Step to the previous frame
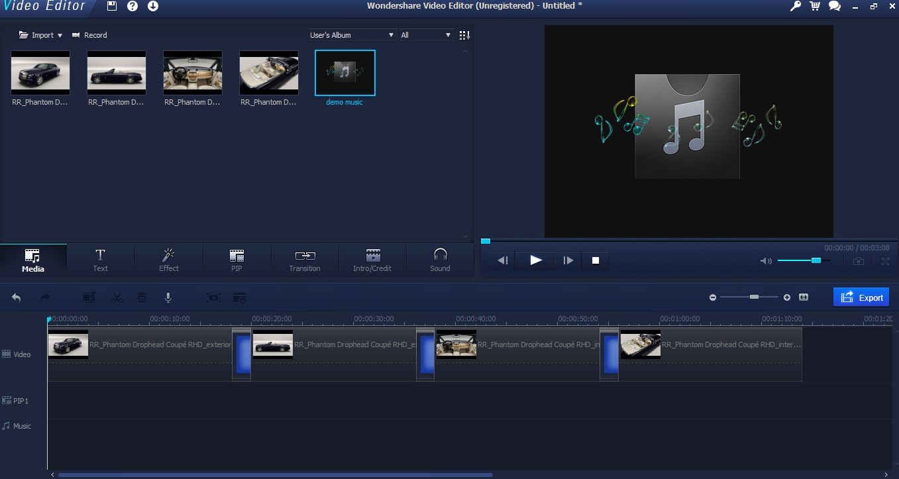The height and width of the screenshot is (479, 899). pyautogui.click(x=502, y=260)
